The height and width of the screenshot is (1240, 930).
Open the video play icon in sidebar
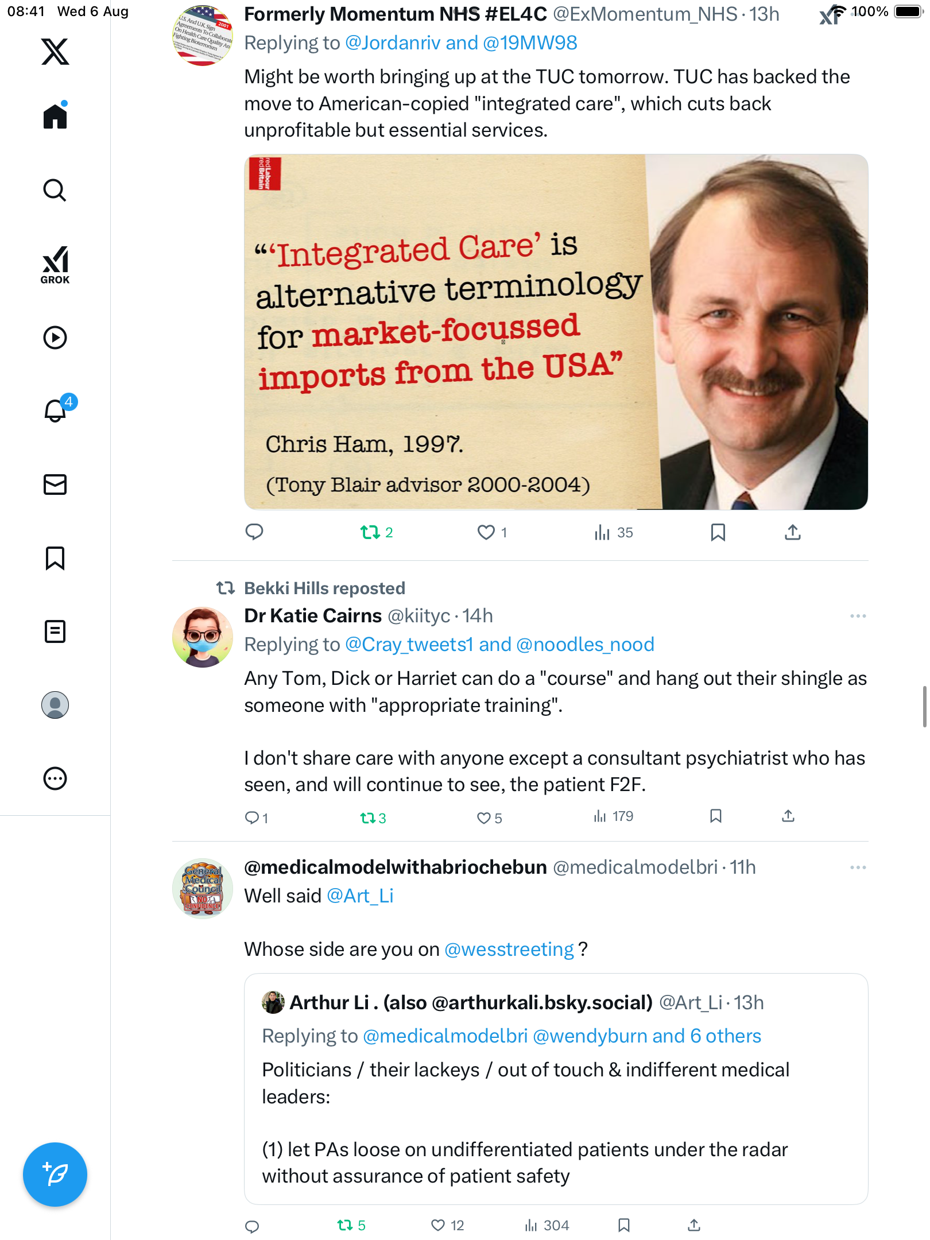coord(55,338)
